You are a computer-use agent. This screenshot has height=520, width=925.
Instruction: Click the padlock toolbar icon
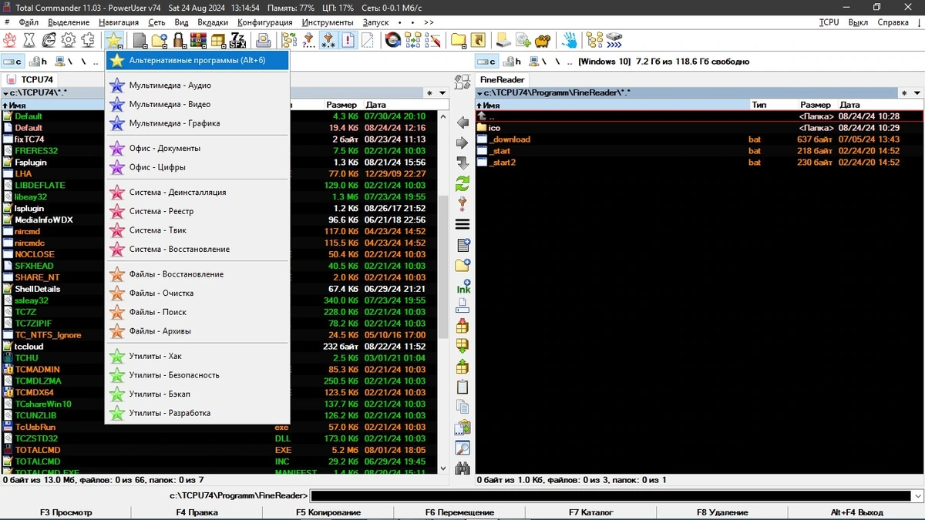[178, 39]
